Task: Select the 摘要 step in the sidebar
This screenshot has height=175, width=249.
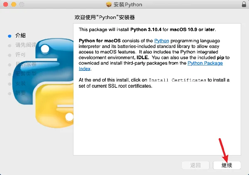Action: coord(20,93)
